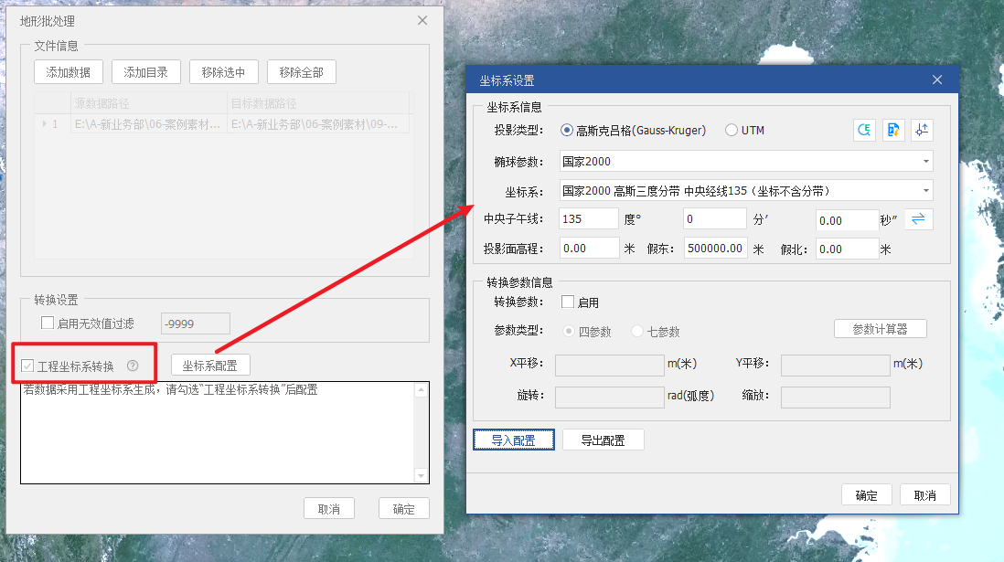Click the scroll down arrow in the hint textbox
This screenshot has width=1004, height=562.
tap(421, 475)
